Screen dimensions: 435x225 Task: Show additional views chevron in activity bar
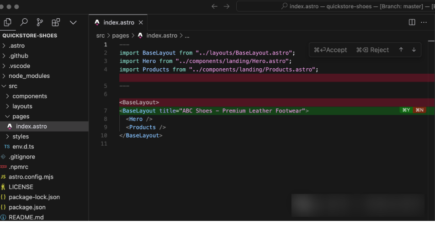(73, 22)
